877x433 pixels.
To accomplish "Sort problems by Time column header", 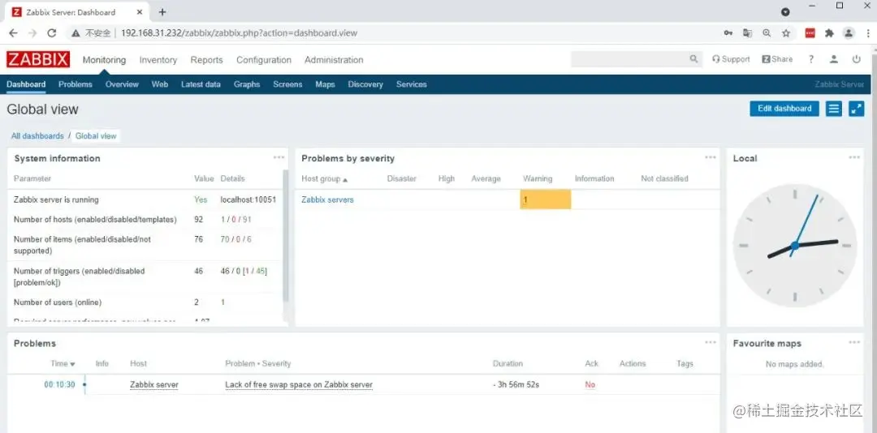I will (x=63, y=363).
